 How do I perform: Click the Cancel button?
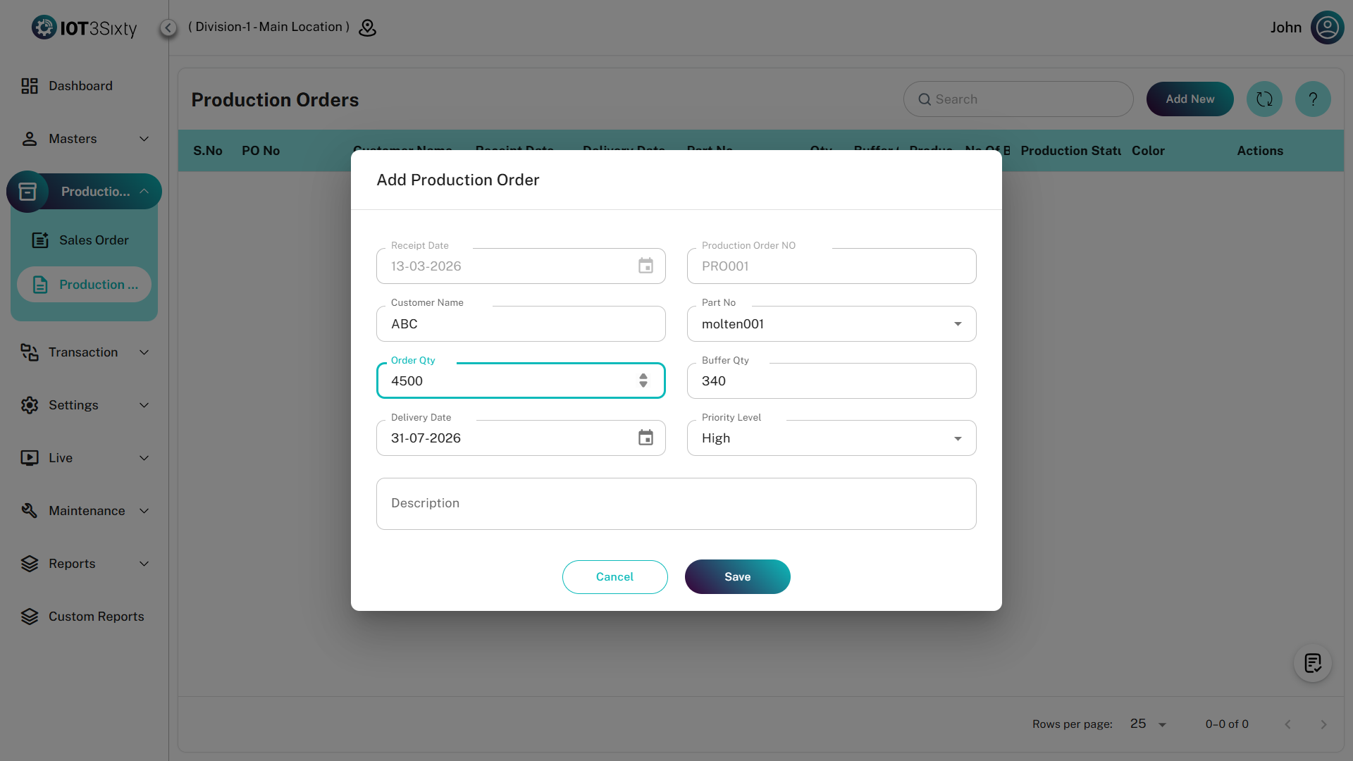pyautogui.click(x=614, y=576)
